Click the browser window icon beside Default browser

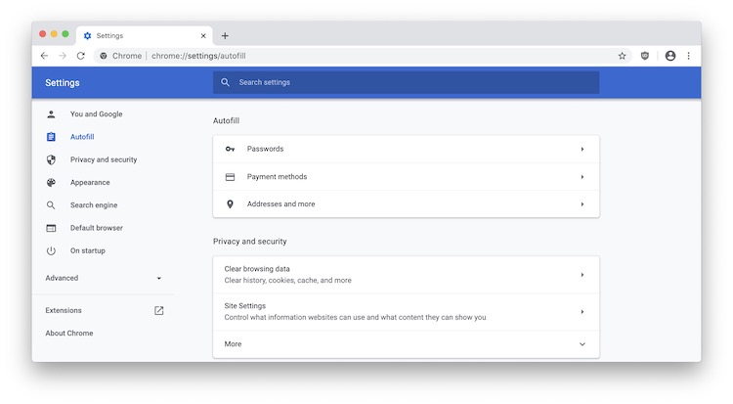click(x=51, y=228)
